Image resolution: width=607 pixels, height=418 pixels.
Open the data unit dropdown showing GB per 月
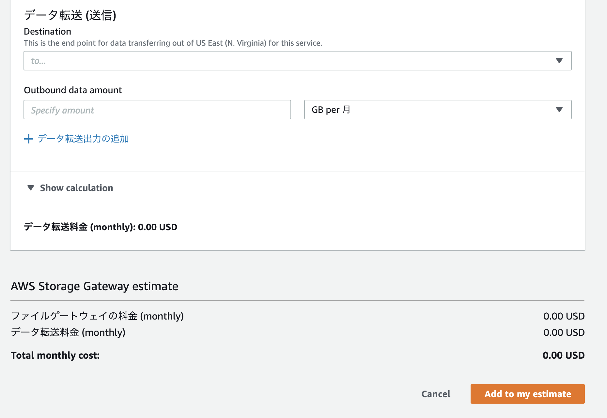point(437,110)
